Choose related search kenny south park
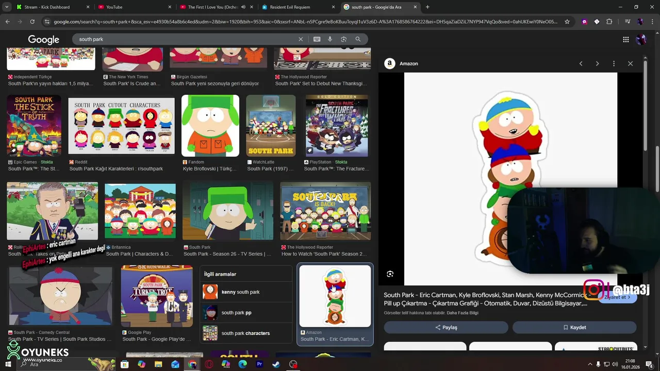Viewport: 660px width, 371px height. pos(246,292)
